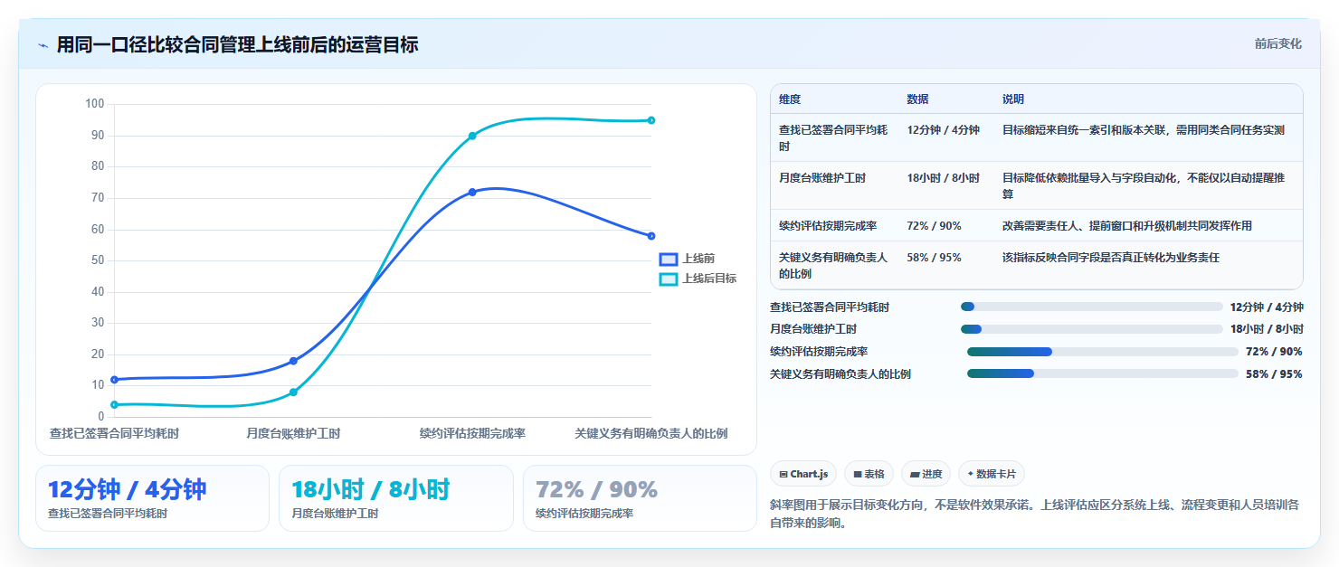Viewport: 1339px width, 567px height.
Task: Click table cell 关键义务有明确负责人的比例 in 维度 column
Action: coord(834,265)
